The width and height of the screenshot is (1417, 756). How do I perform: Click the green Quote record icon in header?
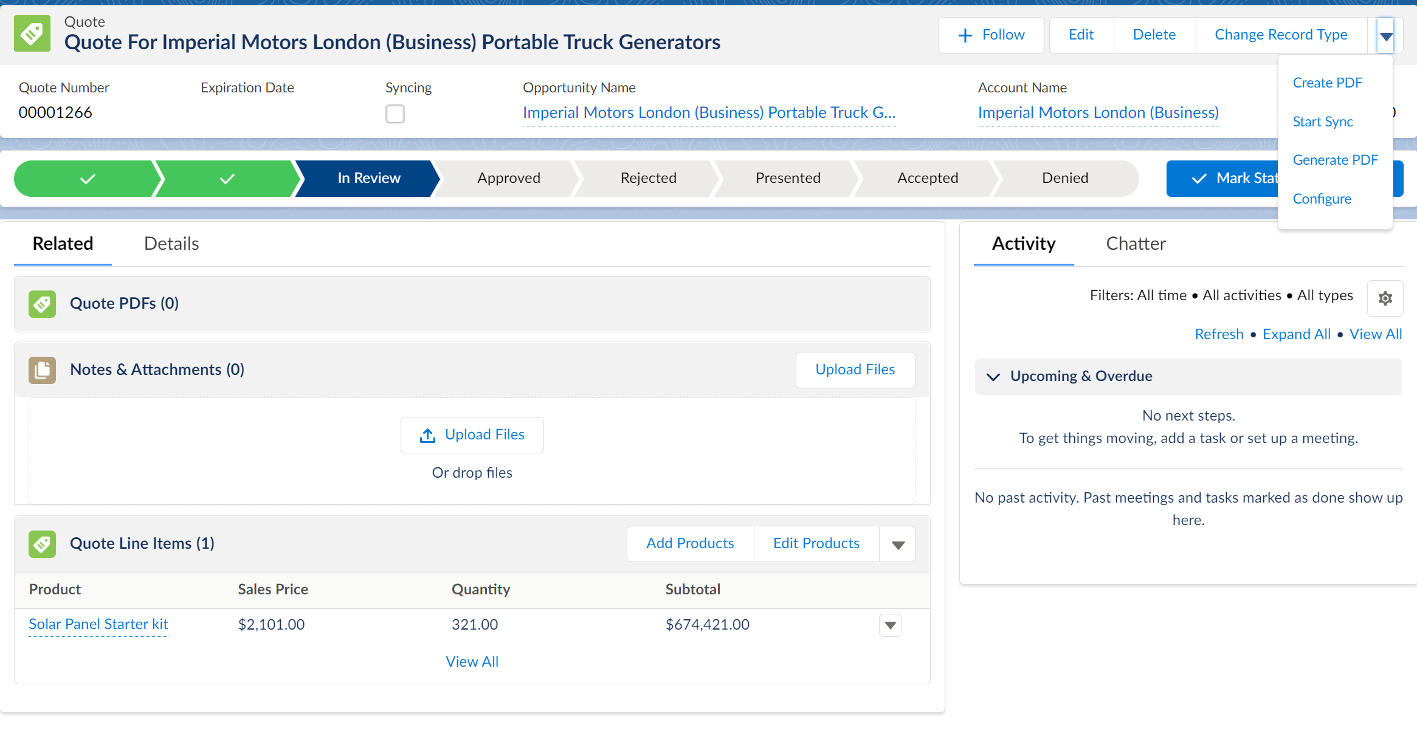click(32, 34)
